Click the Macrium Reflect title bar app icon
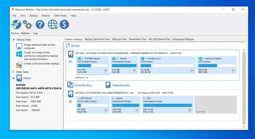This screenshot has height=139, width=255. [x=13, y=10]
